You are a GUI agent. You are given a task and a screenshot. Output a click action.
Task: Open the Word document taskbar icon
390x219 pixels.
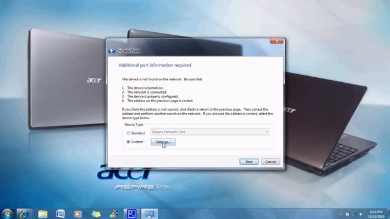click(60, 214)
